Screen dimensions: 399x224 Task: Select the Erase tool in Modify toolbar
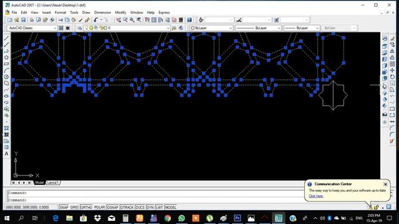392,39
